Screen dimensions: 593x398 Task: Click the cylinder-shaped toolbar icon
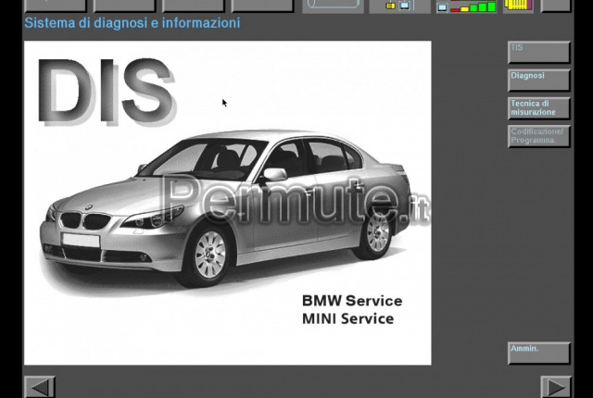coord(333,6)
